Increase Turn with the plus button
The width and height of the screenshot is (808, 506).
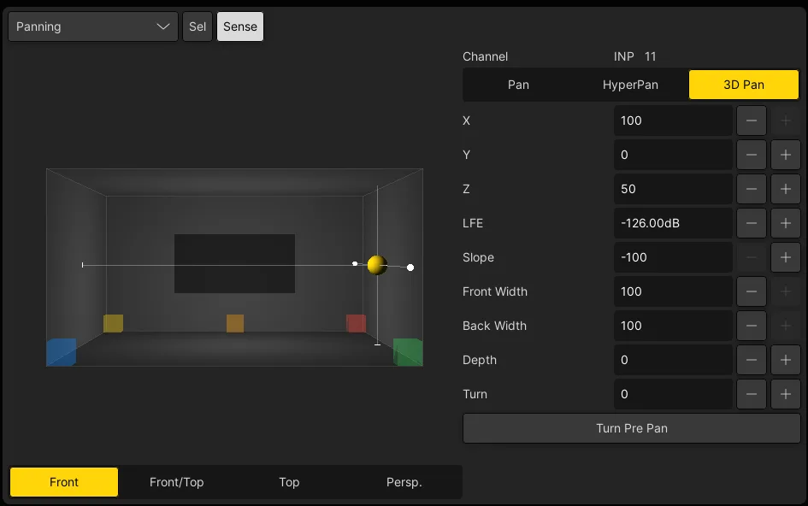point(785,394)
